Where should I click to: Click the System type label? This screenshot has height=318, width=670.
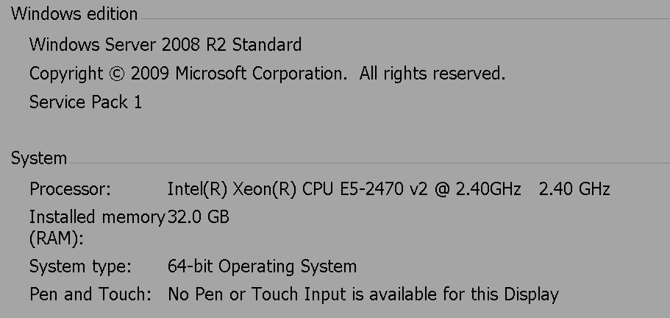[x=80, y=266]
